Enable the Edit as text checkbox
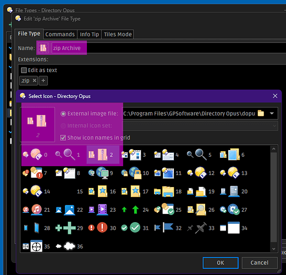Viewport: 286px width, 275px height. [x=24, y=70]
